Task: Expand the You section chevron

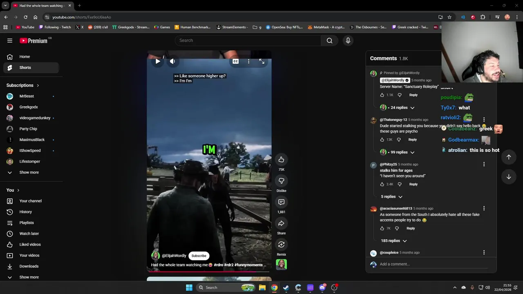Action: click(18, 190)
